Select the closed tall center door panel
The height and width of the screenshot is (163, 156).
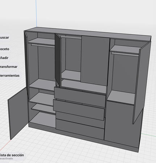pyautogui.click(x=95, y=60)
